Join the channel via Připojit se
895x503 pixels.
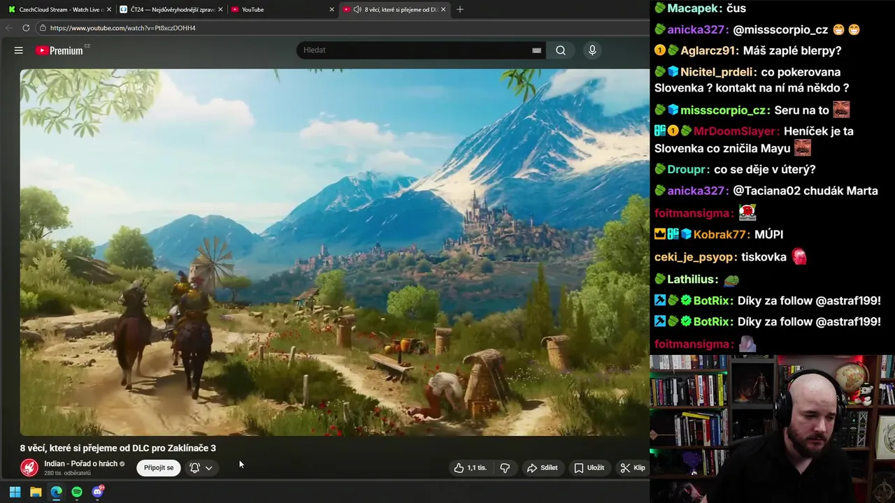(x=159, y=468)
